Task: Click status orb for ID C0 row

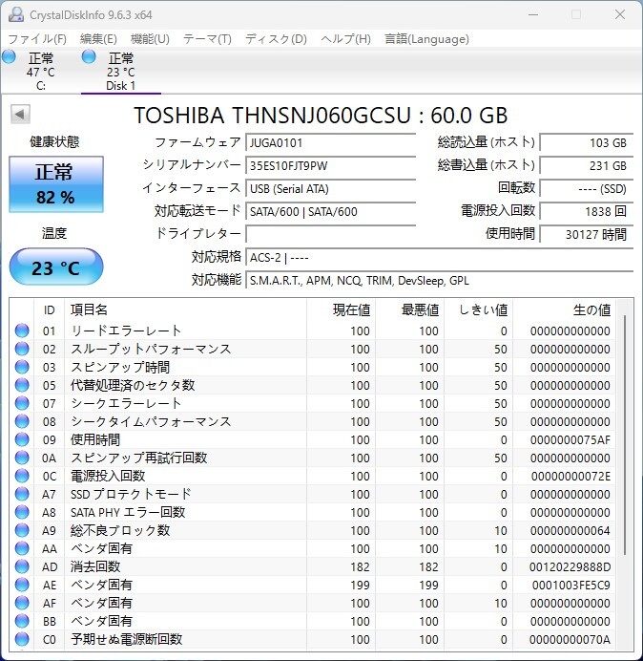Action: (22, 640)
